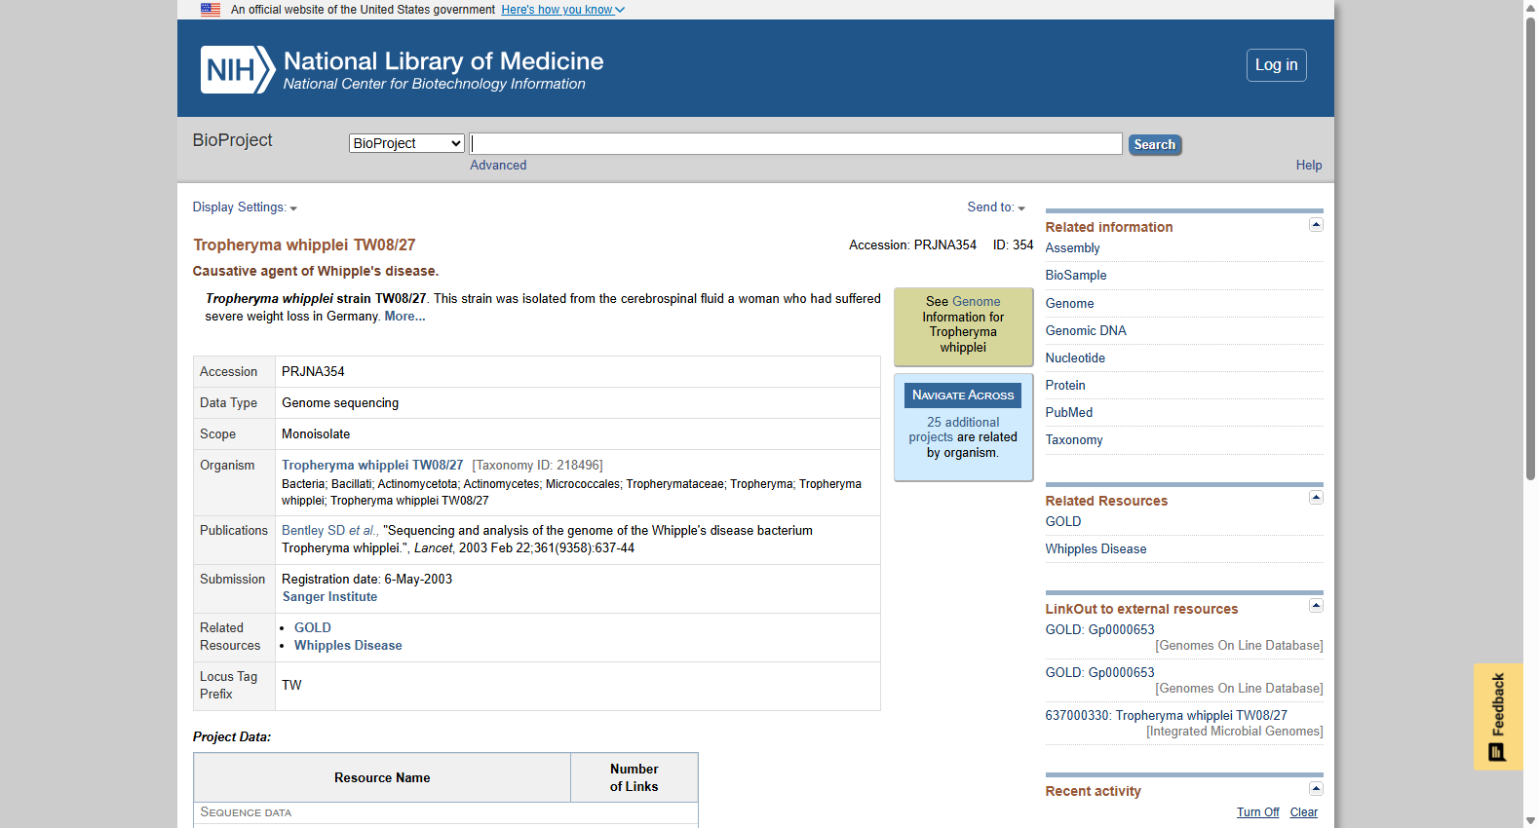Screen dimensions: 1538x828
Task: Click the Navigate Across button
Action: (x=963, y=395)
